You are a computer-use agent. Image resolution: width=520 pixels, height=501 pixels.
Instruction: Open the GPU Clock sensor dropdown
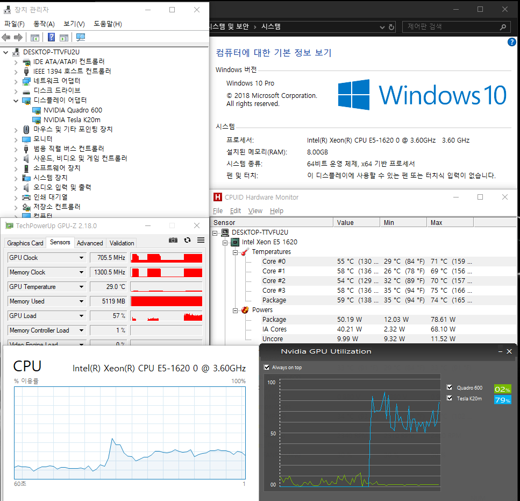[81, 258]
